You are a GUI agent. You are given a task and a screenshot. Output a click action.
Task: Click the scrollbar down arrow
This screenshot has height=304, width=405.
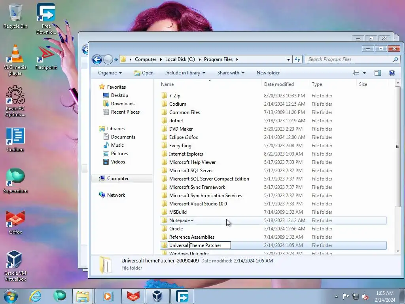click(398, 251)
